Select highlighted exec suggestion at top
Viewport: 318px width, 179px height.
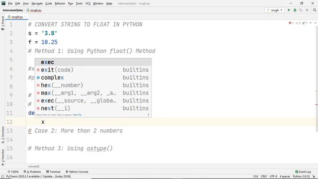pos(93,62)
